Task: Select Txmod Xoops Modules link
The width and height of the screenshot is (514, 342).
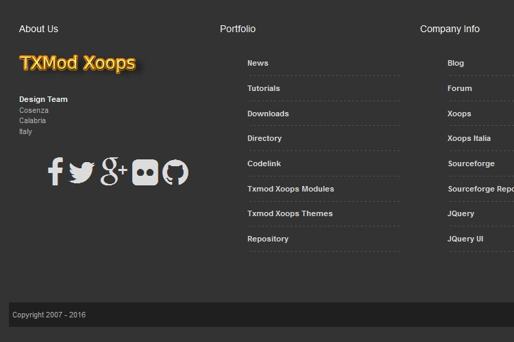Action: (291, 189)
